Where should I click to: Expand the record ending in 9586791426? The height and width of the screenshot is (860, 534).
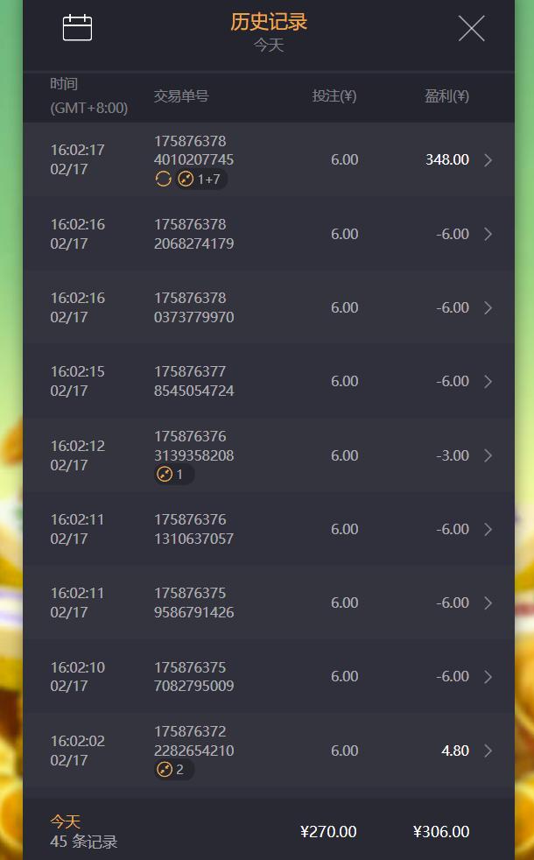[488, 603]
